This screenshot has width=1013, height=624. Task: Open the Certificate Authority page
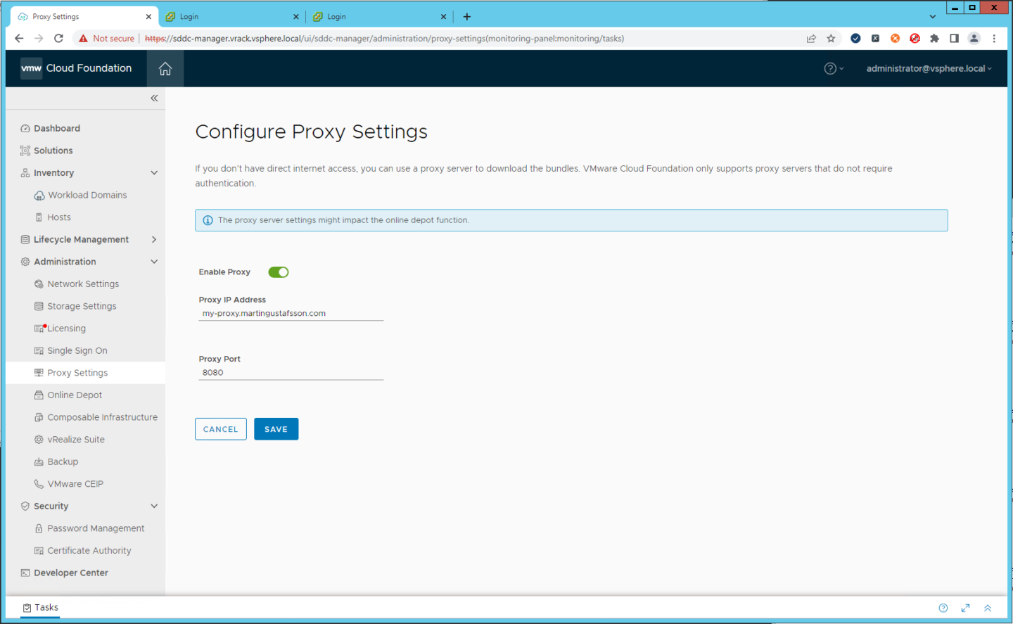coord(89,550)
